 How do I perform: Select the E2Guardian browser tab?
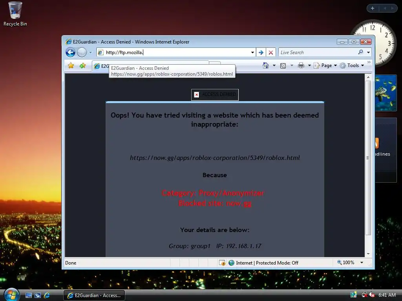(101, 66)
